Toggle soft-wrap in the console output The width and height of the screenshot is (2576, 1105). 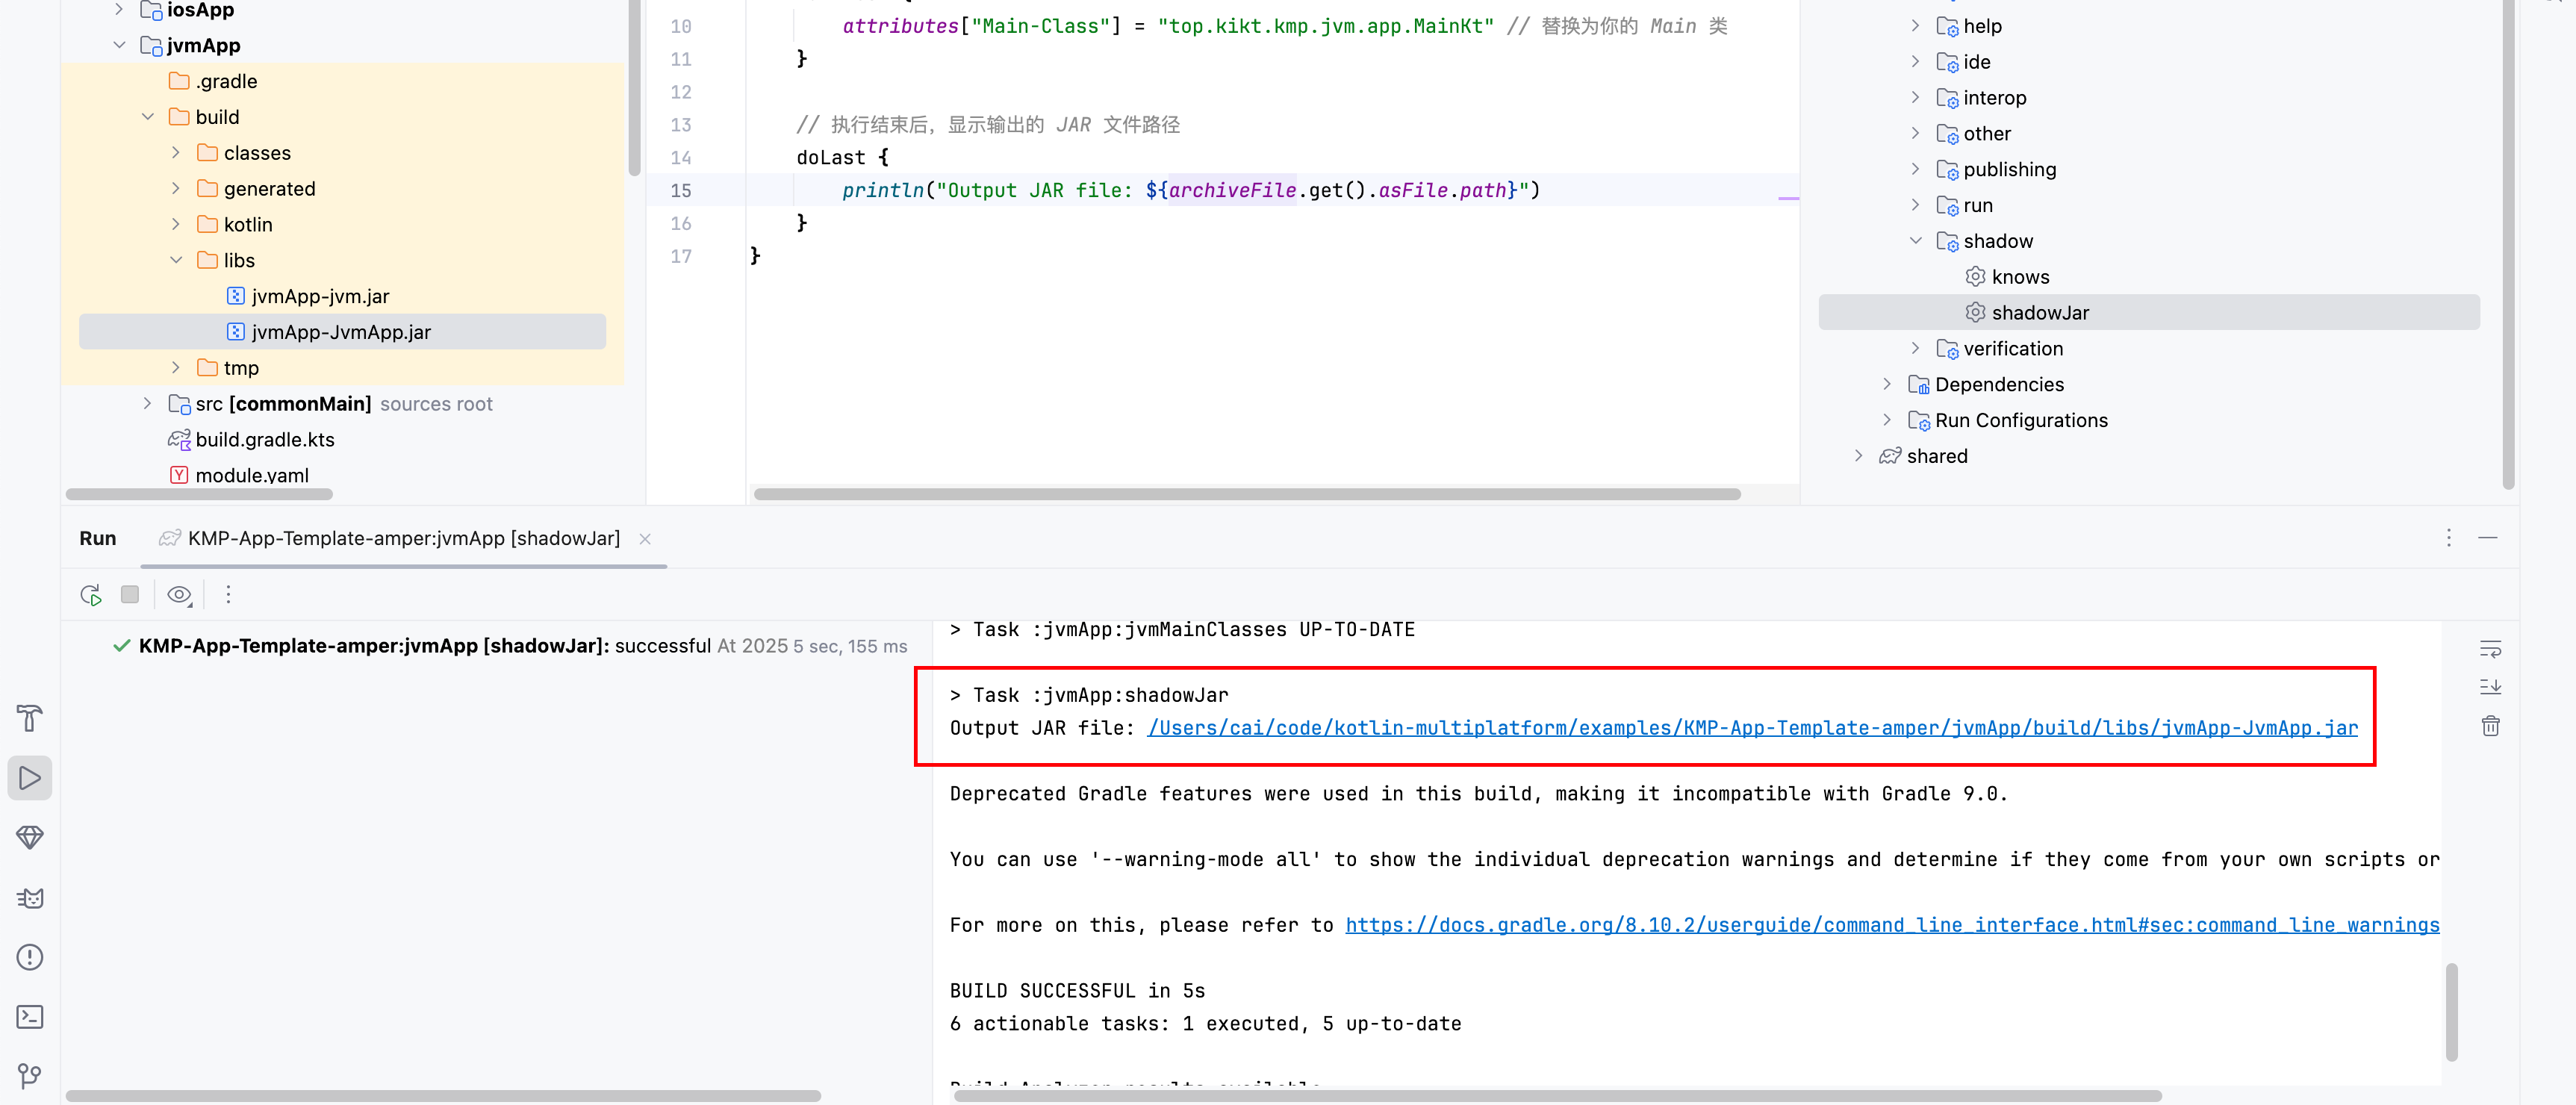pos(2490,649)
